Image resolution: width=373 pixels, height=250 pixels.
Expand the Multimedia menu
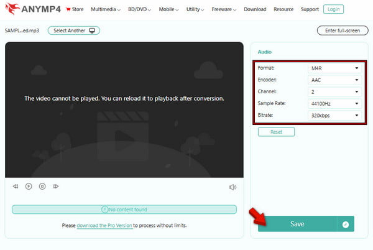(106, 9)
